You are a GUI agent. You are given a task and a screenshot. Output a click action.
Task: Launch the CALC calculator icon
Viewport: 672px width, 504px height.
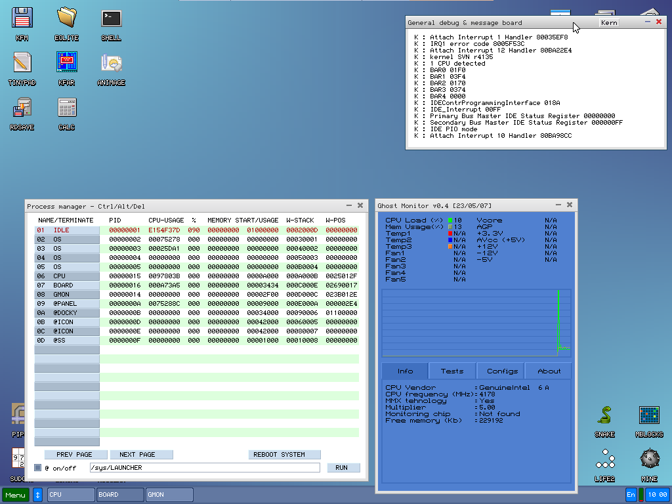66,108
